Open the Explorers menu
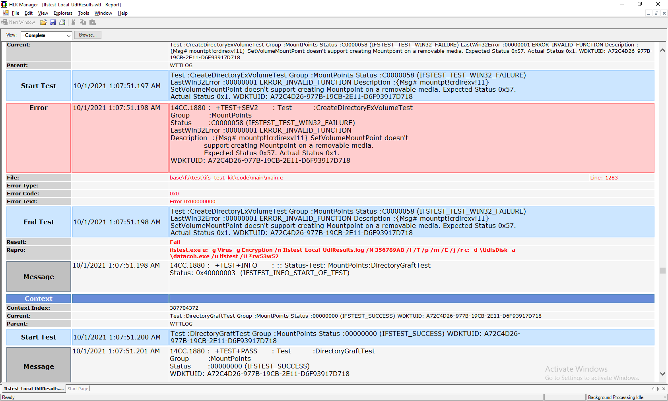 click(62, 13)
